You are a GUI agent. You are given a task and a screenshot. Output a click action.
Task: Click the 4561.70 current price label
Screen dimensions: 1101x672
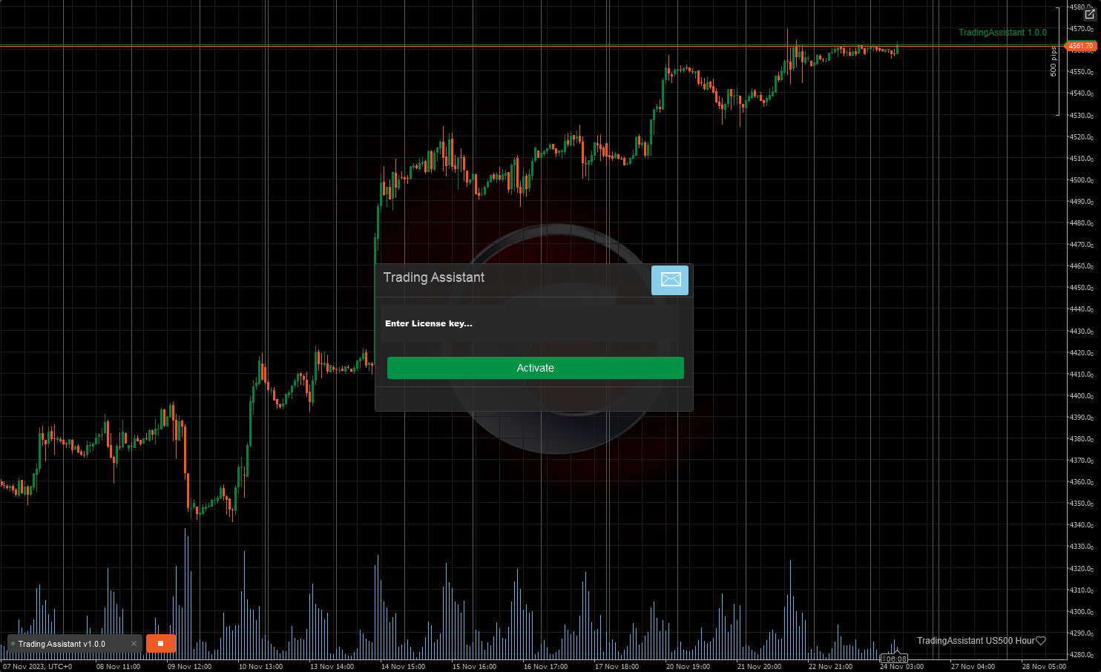(x=1080, y=46)
